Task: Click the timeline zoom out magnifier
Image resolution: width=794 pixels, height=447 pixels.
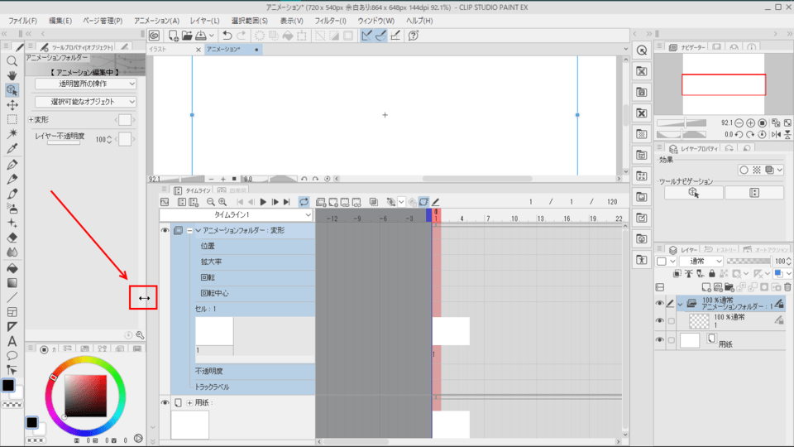Action: [x=211, y=202]
